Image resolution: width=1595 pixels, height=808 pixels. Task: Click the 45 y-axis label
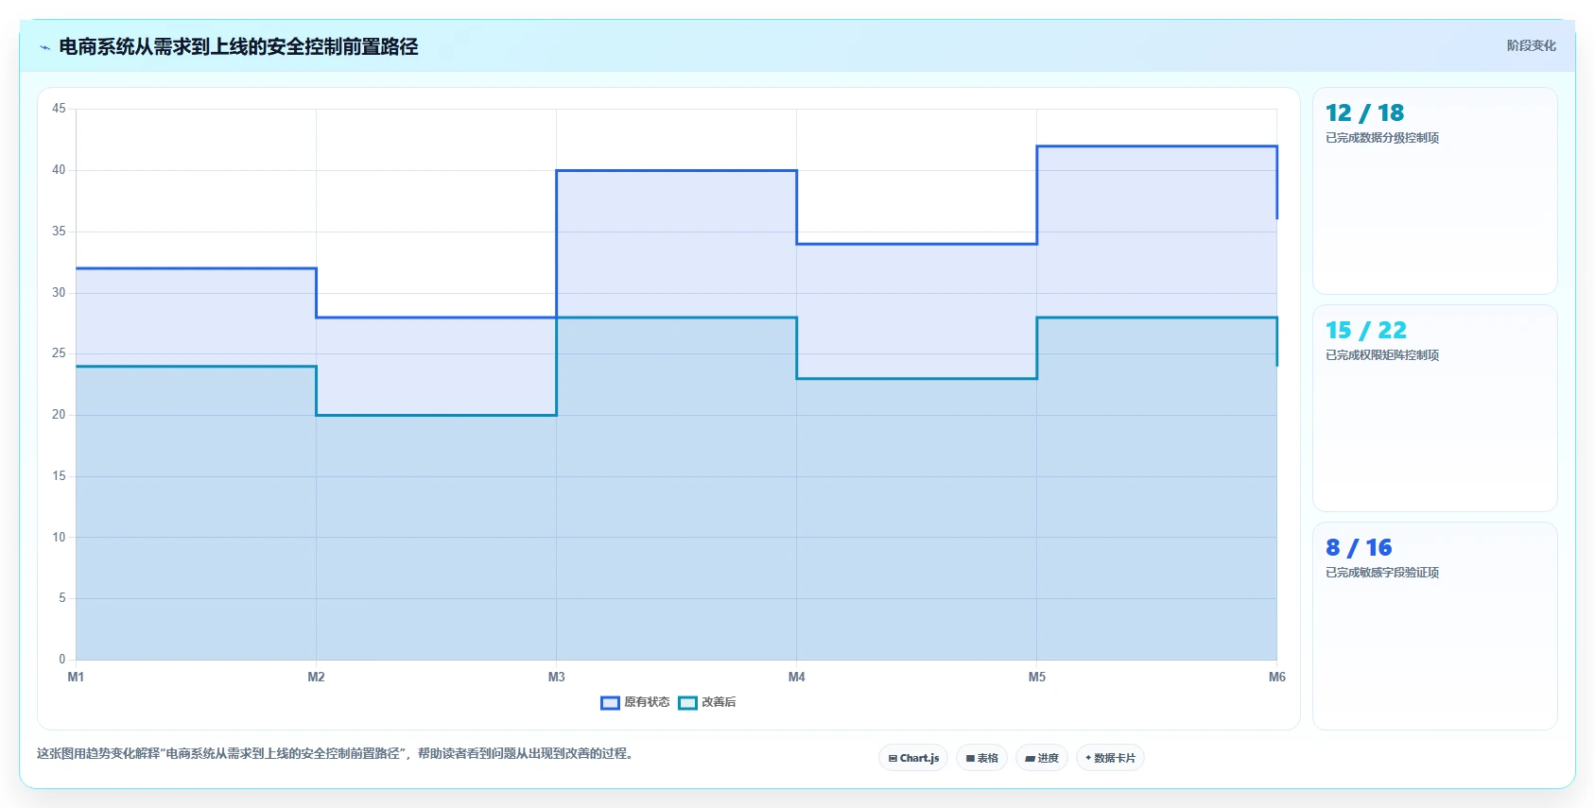point(59,109)
